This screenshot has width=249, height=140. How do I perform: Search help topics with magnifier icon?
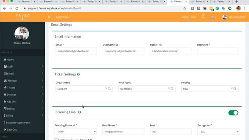[172, 89]
